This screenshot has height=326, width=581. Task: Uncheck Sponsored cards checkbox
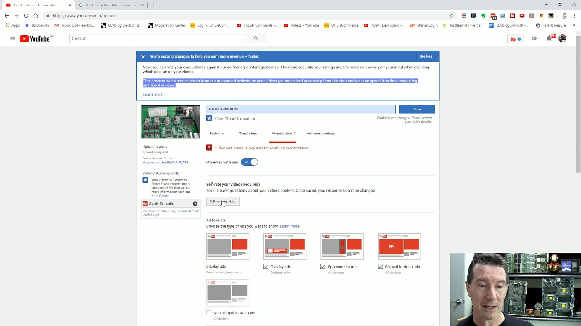click(323, 267)
